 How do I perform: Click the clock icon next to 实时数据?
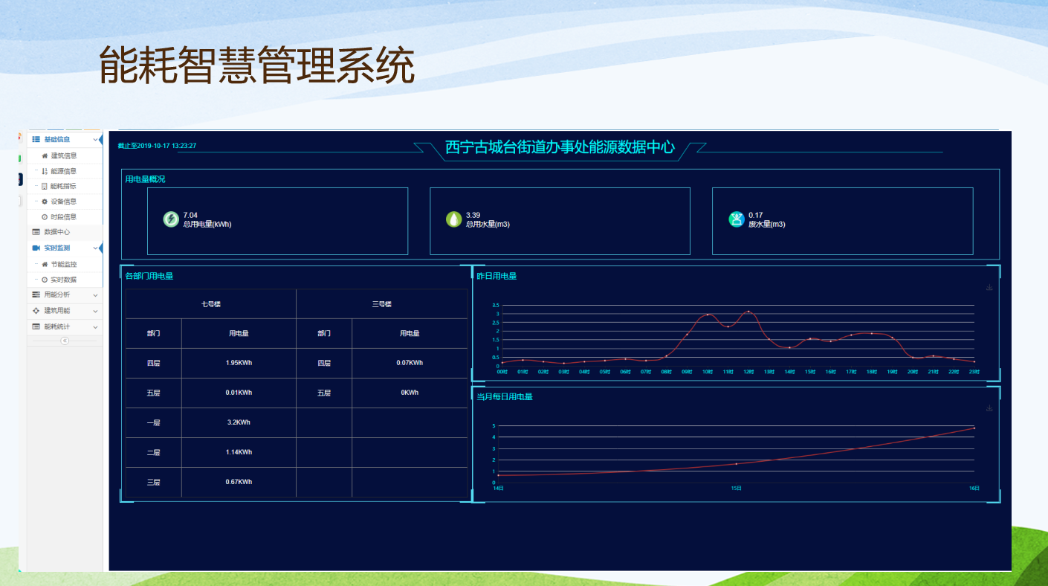pos(45,280)
